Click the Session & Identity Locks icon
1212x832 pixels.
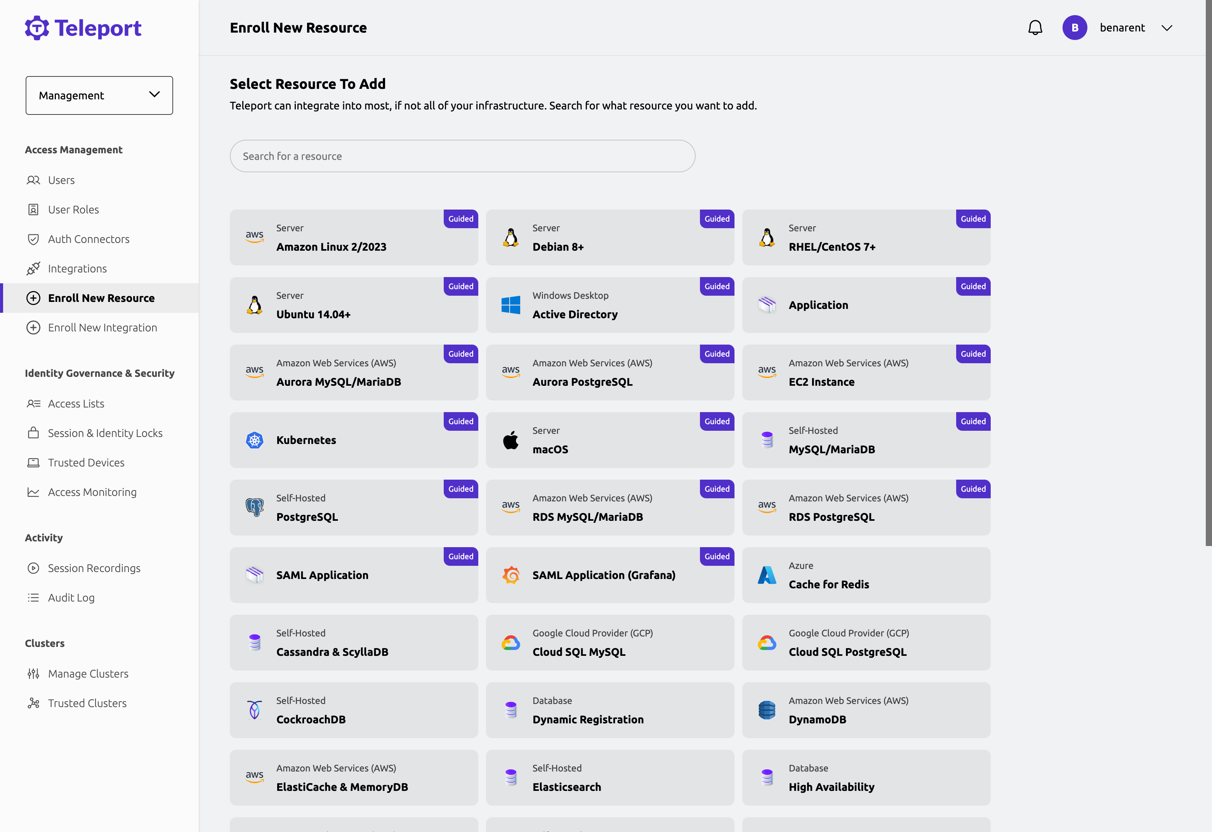(33, 433)
